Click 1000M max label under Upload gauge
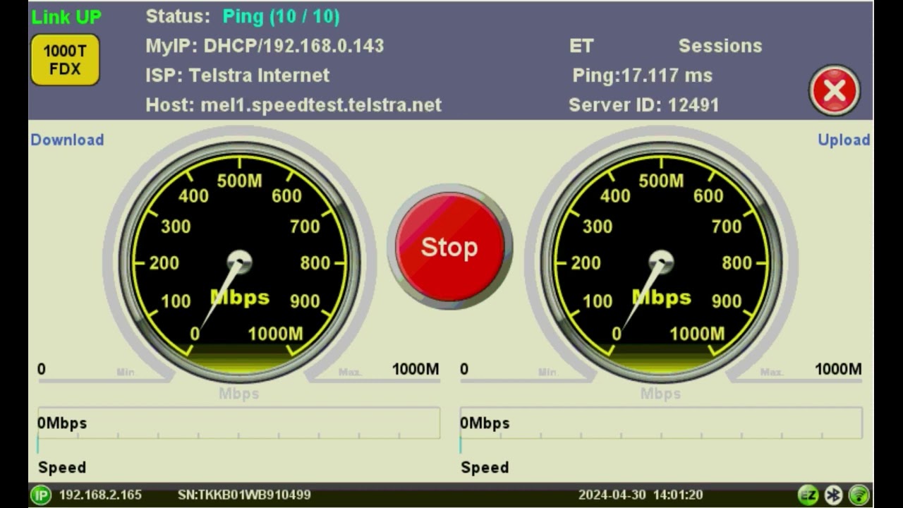Image resolution: width=903 pixels, height=508 pixels. tap(838, 369)
